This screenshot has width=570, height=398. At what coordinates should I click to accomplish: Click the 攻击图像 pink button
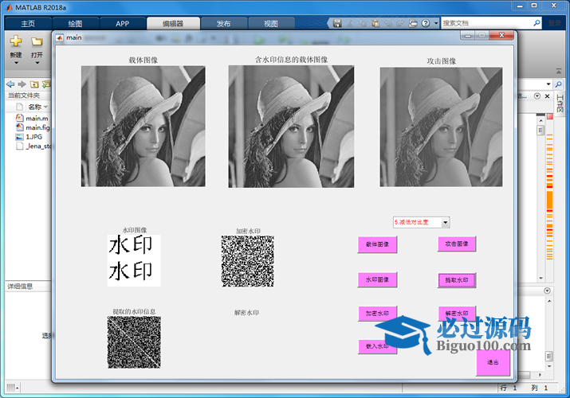pos(457,244)
